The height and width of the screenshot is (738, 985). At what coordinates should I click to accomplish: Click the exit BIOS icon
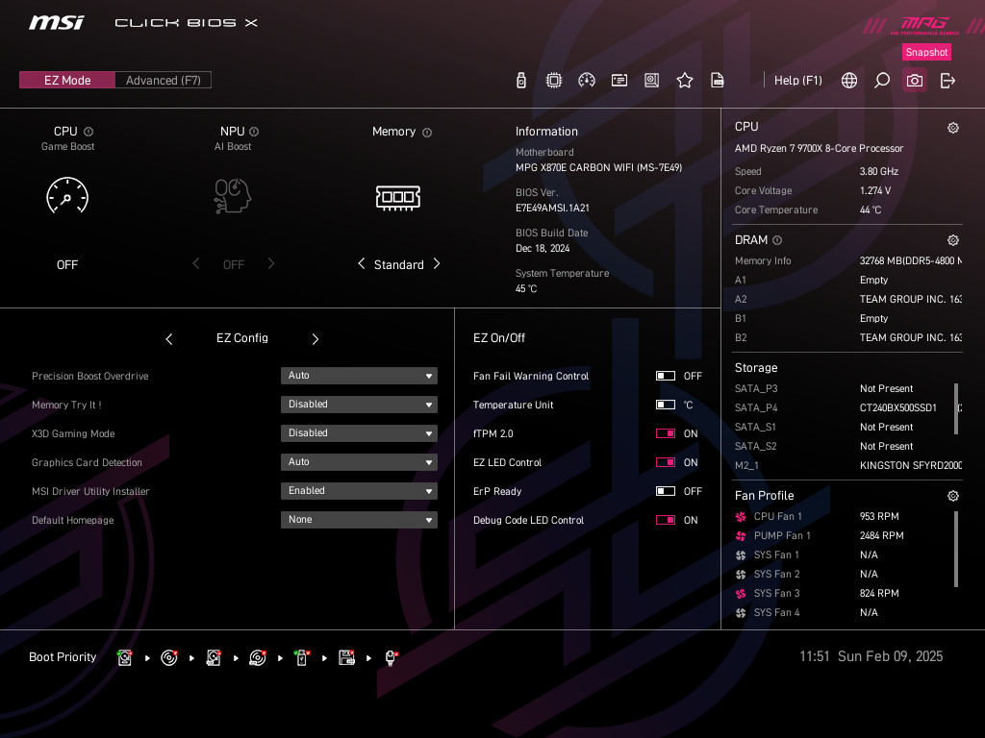coord(947,81)
